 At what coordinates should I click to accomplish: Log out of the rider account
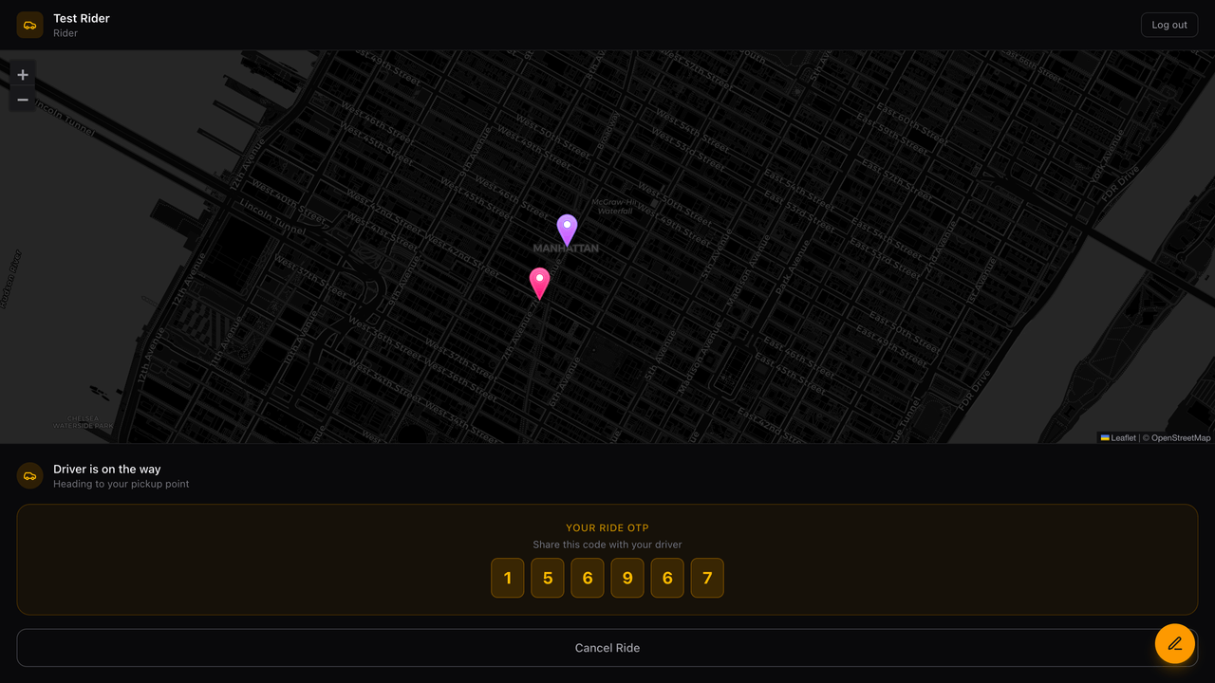coord(1169,25)
